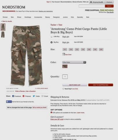Open the Shoes navigation menu
The image size is (118, 140).
(19, 17)
